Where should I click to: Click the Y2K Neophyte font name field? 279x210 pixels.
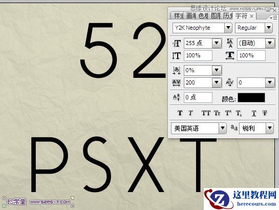pyautogui.click(x=199, y=28)
